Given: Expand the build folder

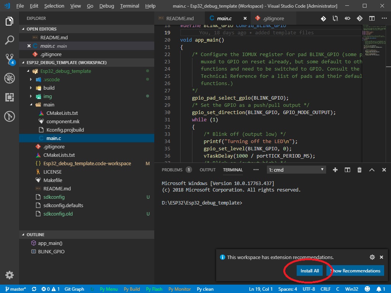Looking at the screenshot, I should [x=31, y=88].
